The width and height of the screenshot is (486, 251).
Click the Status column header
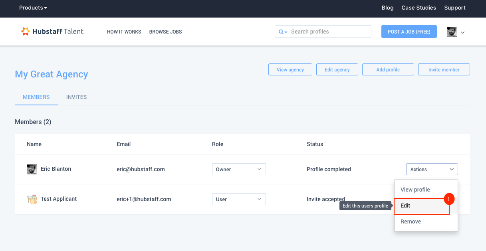(x=315, y=144)
